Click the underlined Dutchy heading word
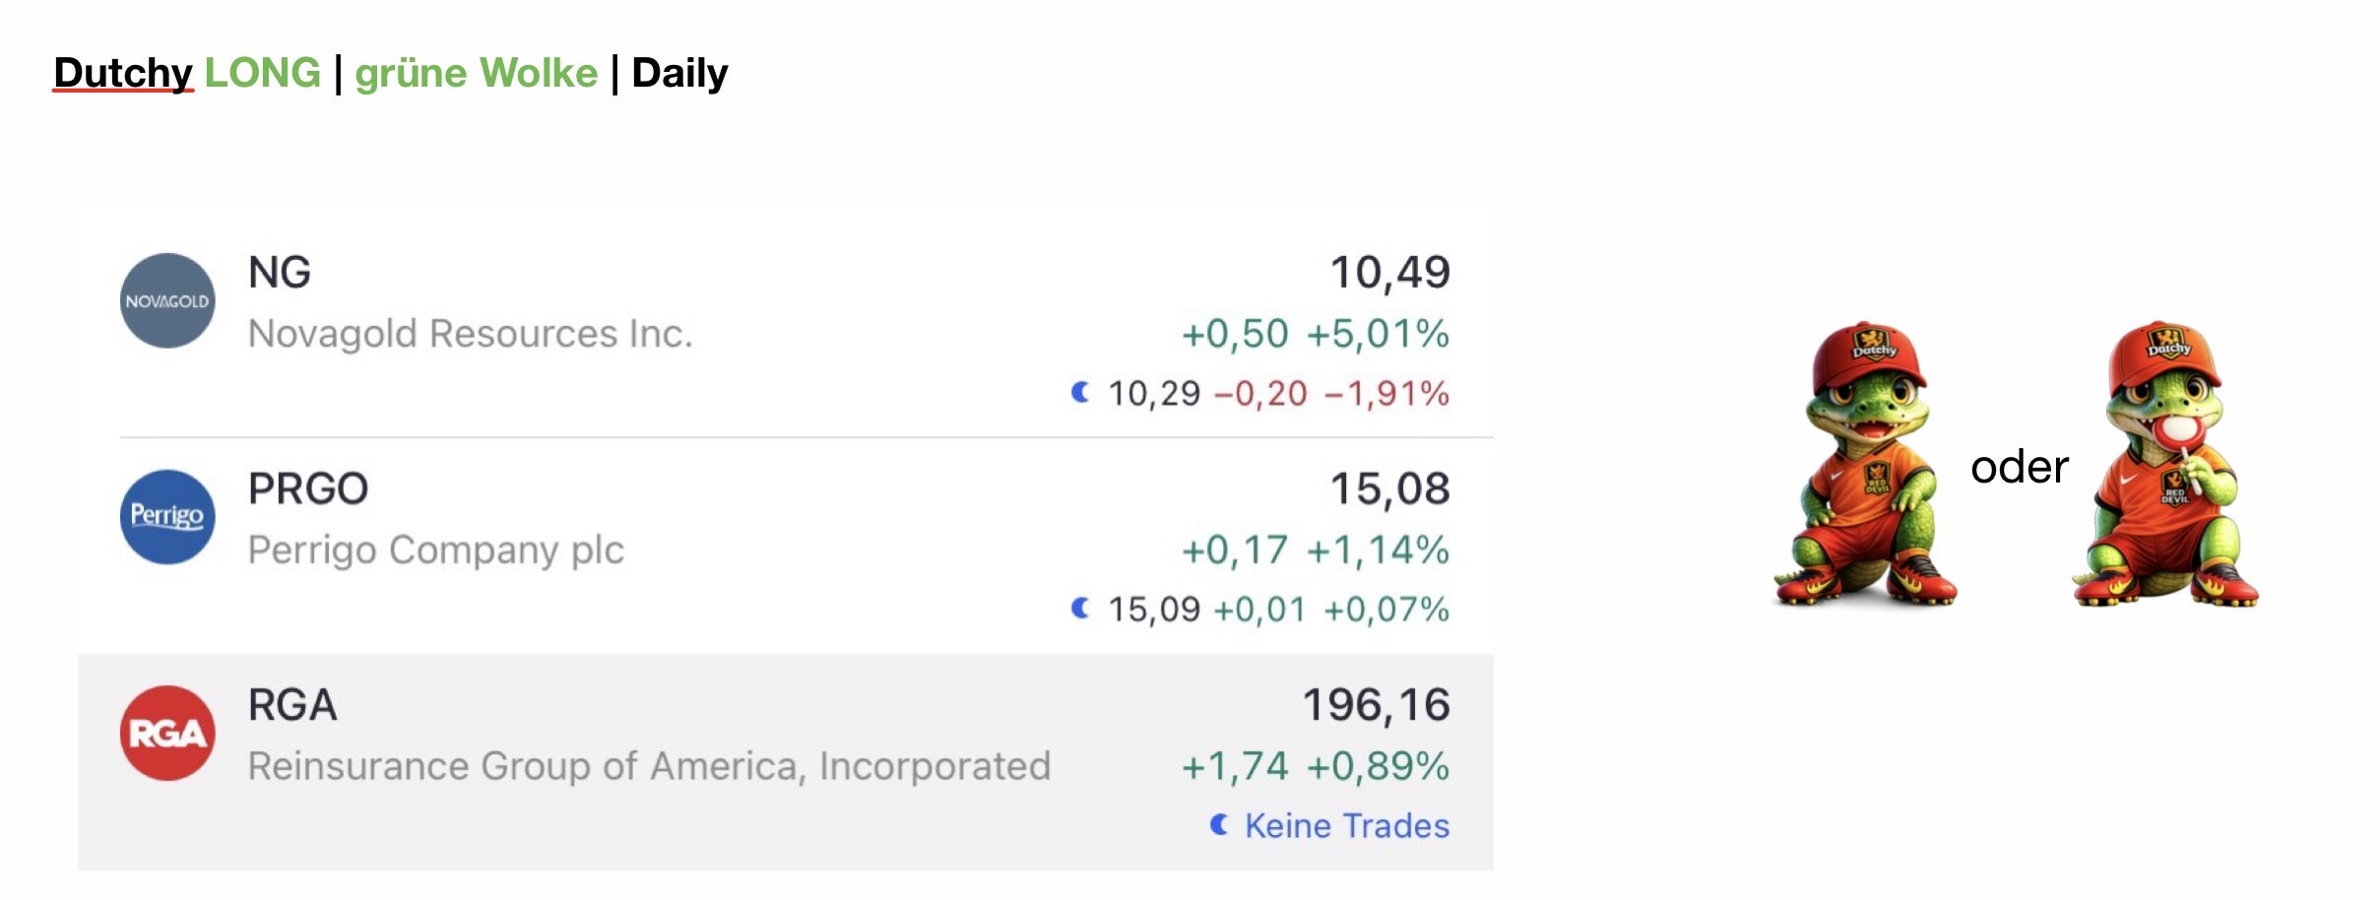The height and width of the screenshot is (900, 2380). point(123,73)
